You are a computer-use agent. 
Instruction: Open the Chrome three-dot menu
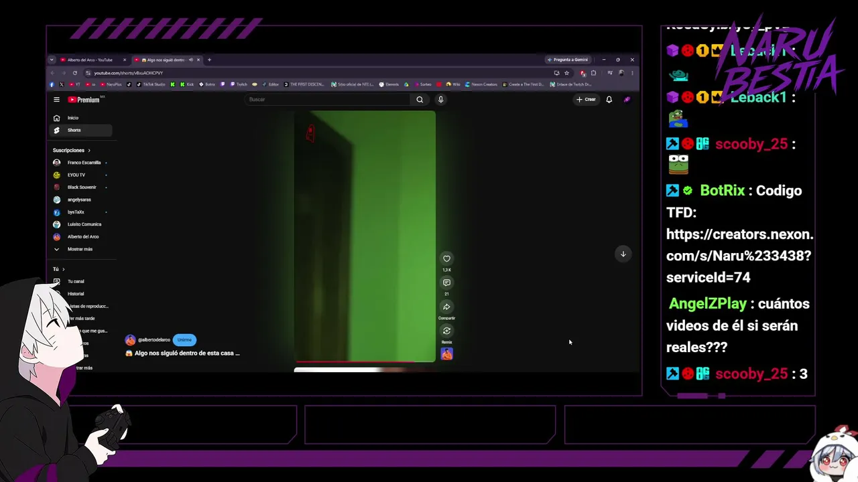click(631, 73)
